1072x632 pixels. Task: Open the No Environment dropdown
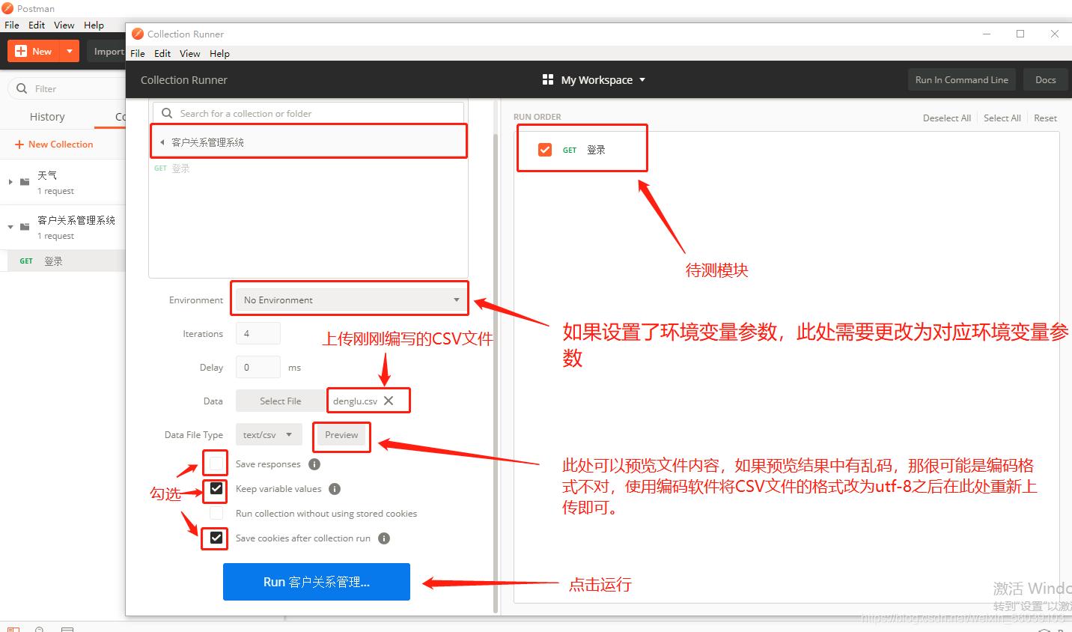click(350, 300)
